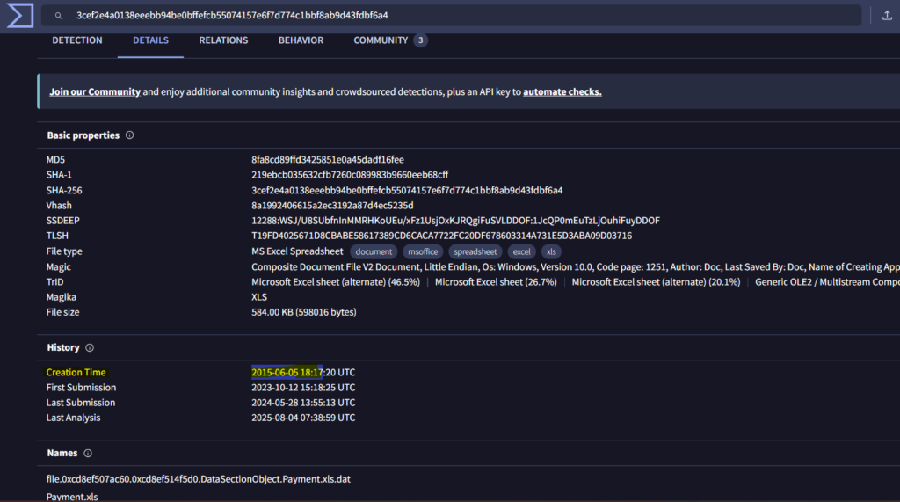This screenshot has width=900, height=502.
Task: Open Basic properties info icon
Action: click(x=130, y=135)
